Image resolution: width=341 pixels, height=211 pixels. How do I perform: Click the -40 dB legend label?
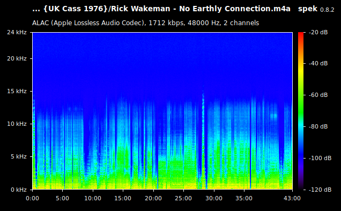[318, 63]
